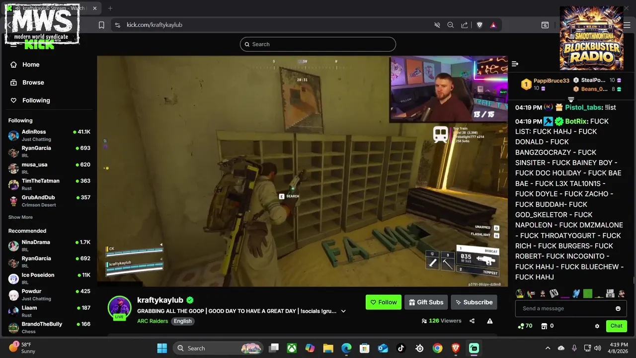This screenshot has height=358, width=636.
Task: Open the emoji picker in chat
Action: tap(618, 309)
